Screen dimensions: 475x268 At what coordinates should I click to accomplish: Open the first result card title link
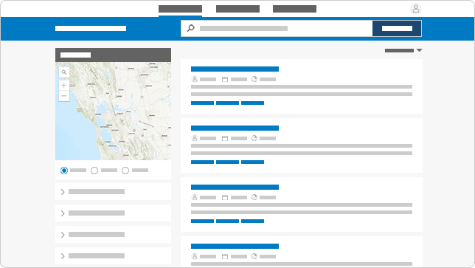235,69
